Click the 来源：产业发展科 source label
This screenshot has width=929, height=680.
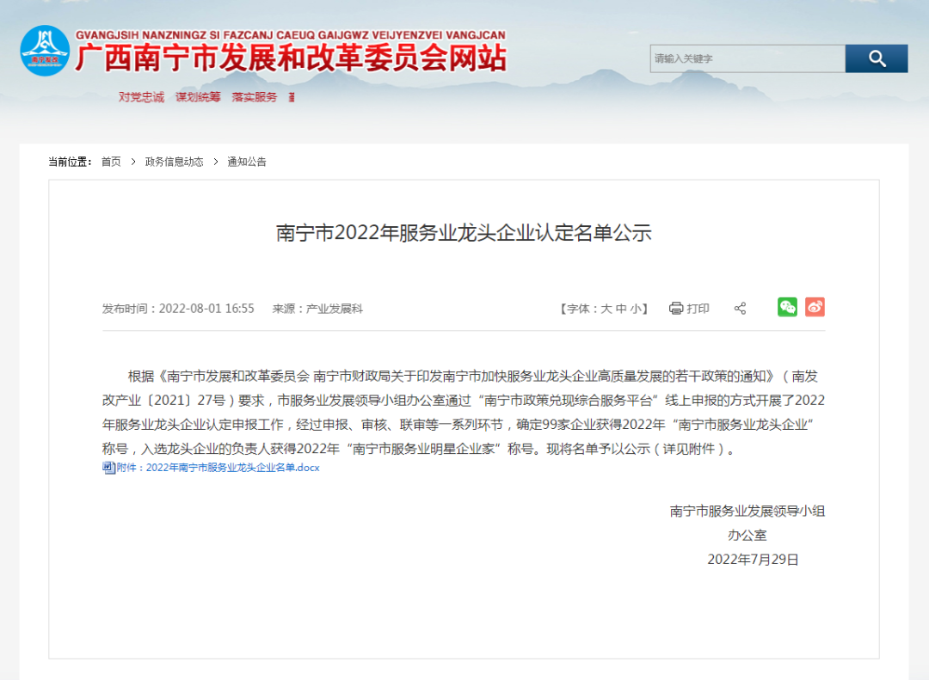(317, 309)
